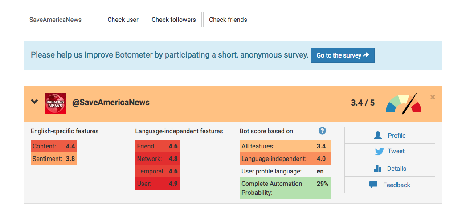Click the Details bar chart icon

pos(377,169)
